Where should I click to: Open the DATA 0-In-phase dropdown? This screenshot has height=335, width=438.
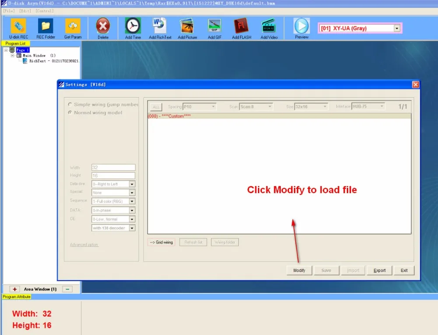[x=132, y=210]
